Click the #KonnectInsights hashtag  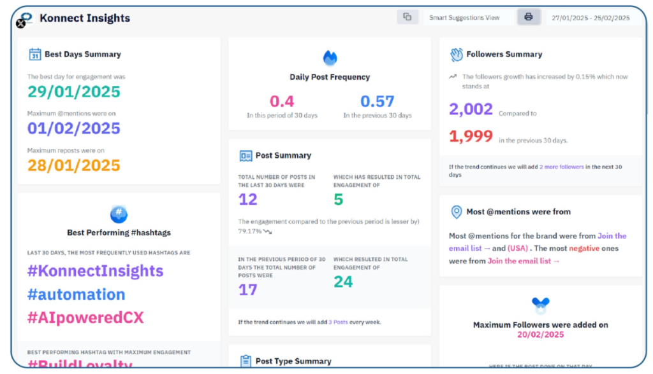(95, 270)
